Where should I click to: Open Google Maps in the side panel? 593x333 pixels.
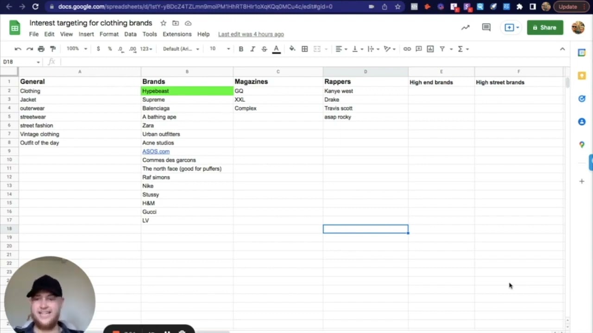pos(582,145)
